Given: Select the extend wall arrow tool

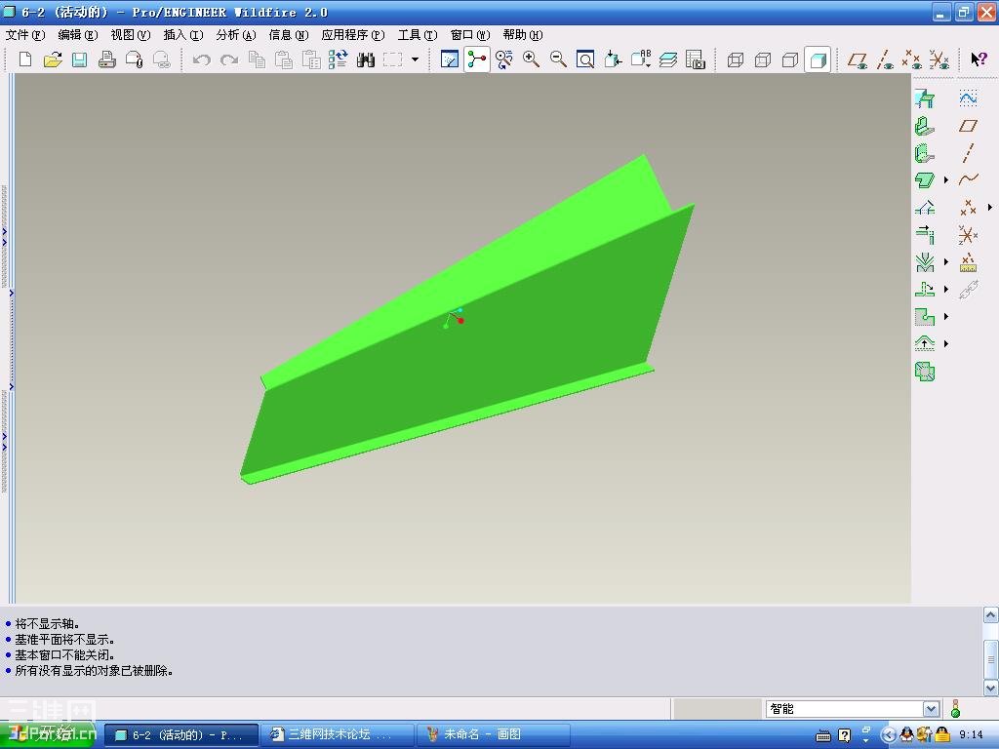Looking at the screenshot, I should (x=925, y=235).
